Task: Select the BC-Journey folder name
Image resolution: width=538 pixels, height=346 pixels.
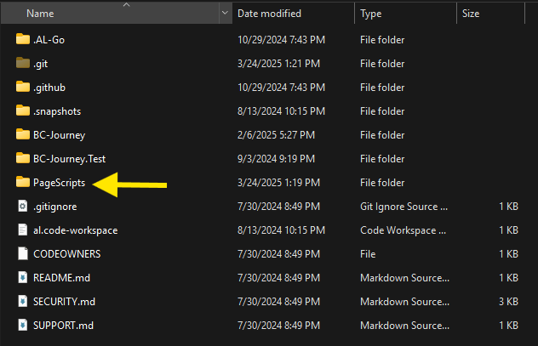Action: tap(59, 134)
